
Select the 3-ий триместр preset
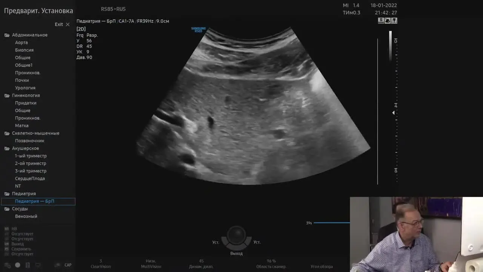pos(31,171)
